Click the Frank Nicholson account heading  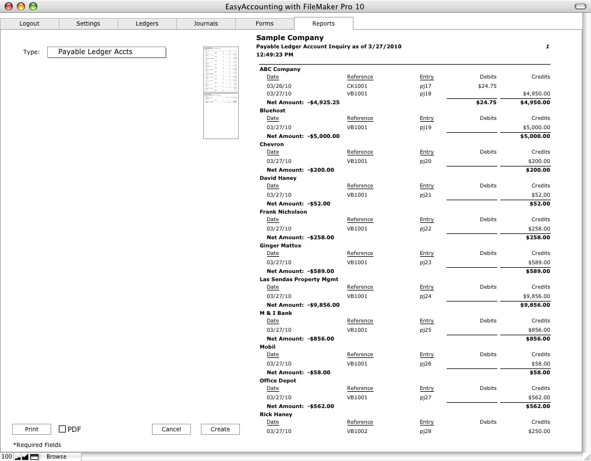283,212
